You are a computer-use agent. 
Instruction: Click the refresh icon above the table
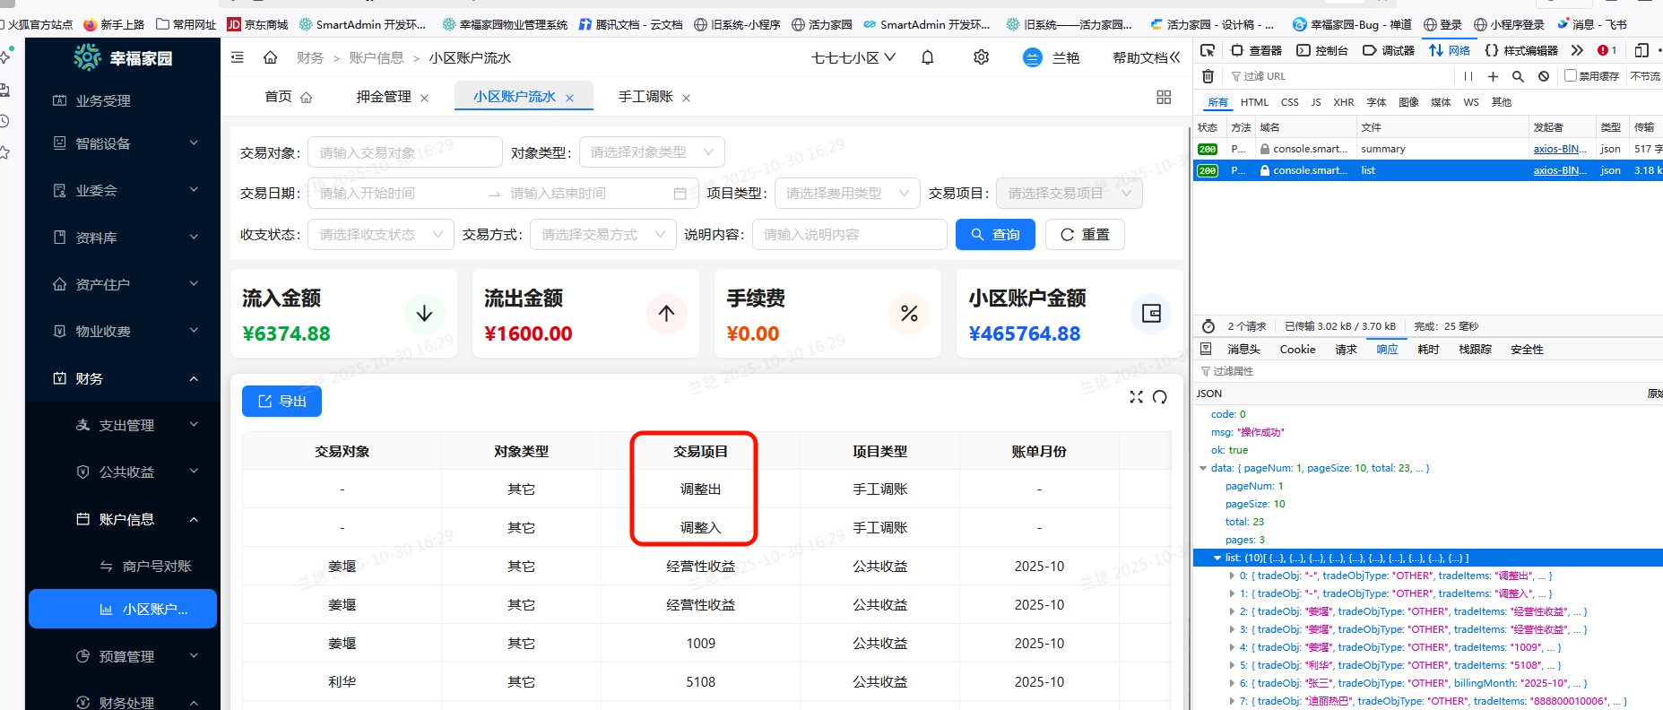click(x=1160, y=397)
